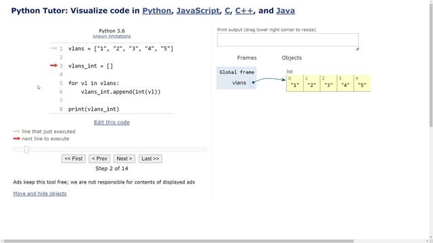Click the vlans pointer dot
The width and height of the screenshot is (433, 243).
253,82
